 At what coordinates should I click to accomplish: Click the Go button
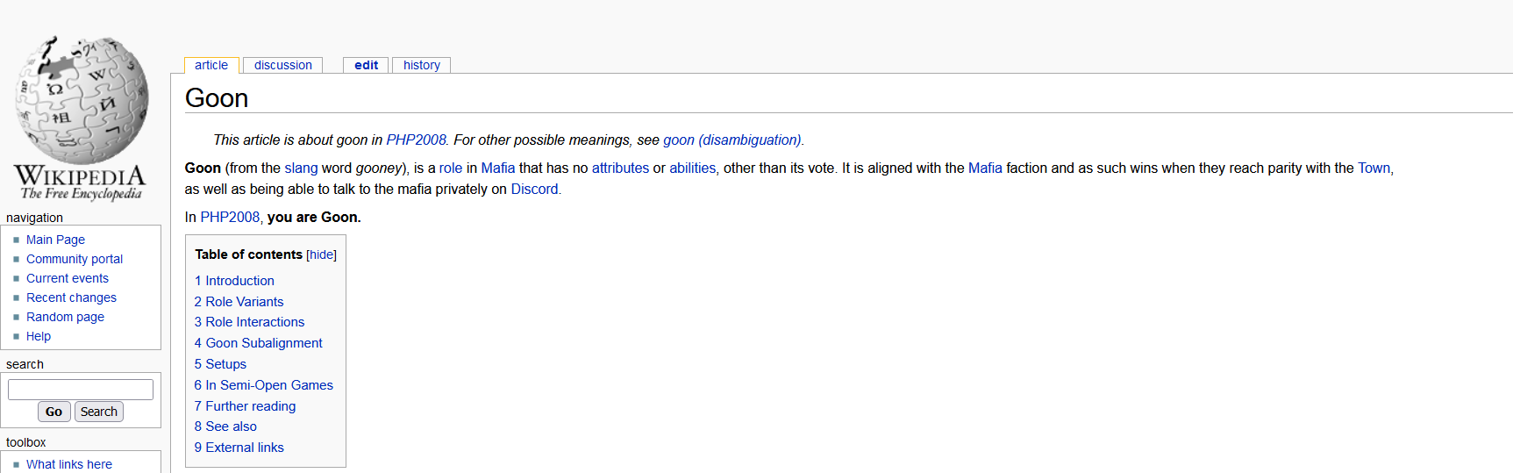pyautogui.click(x=54, y=412)
